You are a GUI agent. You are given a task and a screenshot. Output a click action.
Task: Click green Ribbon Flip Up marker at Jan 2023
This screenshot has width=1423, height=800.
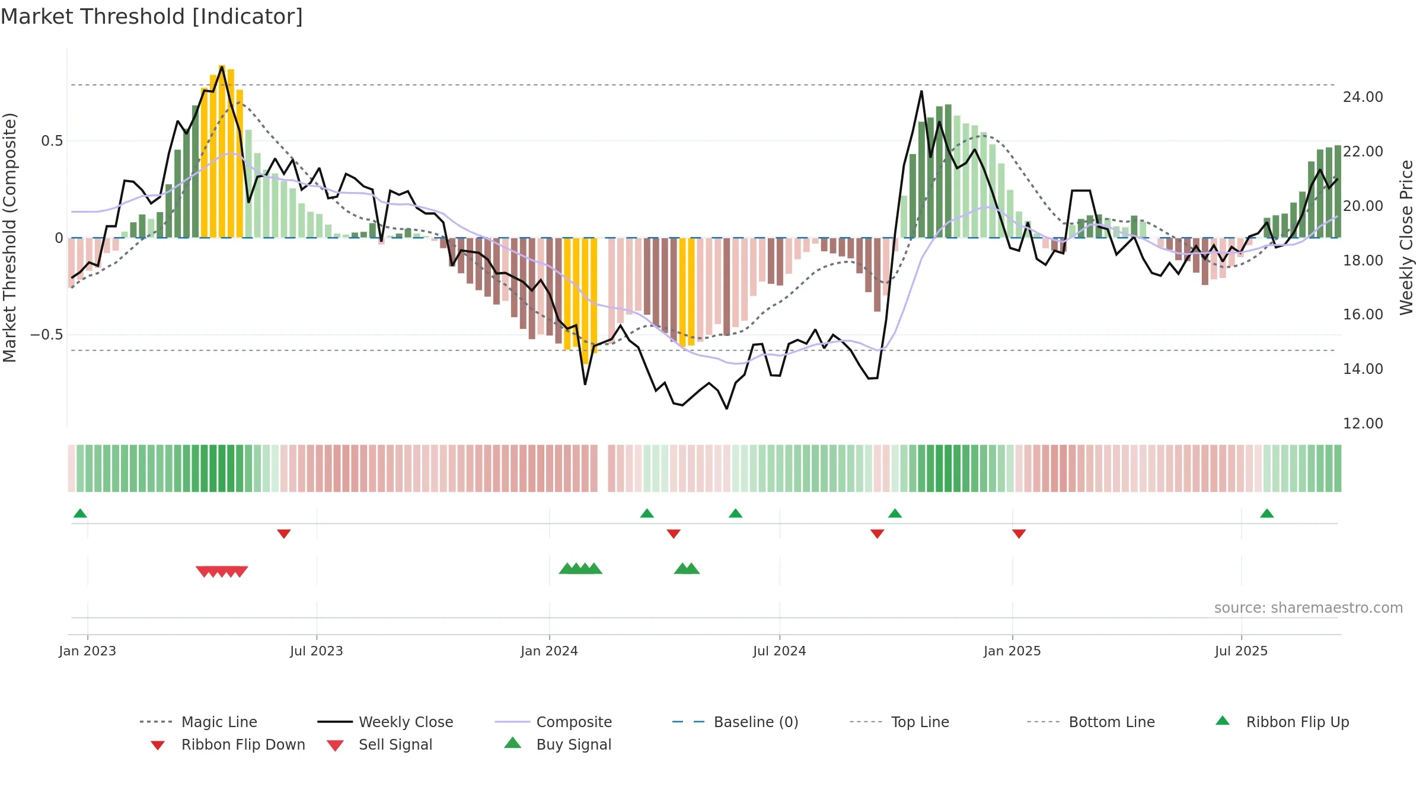(x=80, y=513)
